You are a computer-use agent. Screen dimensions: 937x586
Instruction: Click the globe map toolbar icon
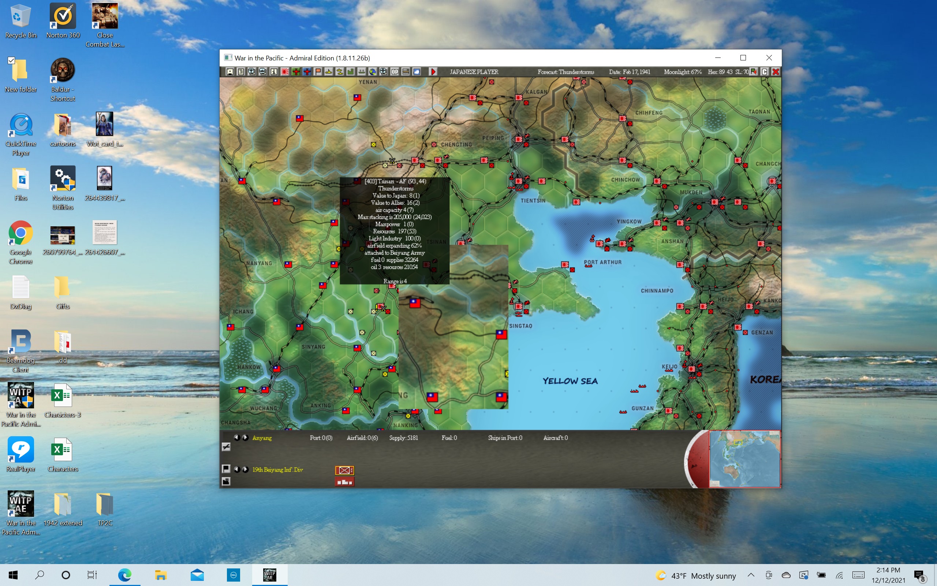pos(373,72)
